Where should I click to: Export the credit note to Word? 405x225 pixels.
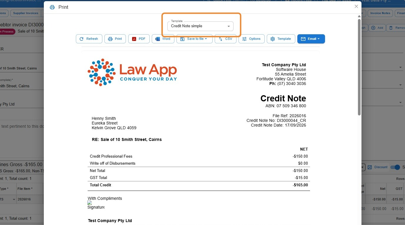tap(163, 39)
